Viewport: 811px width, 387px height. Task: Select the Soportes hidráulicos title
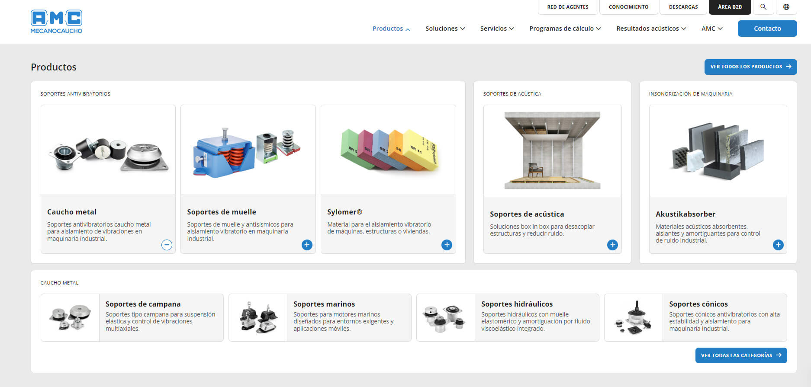coord(517,304)
